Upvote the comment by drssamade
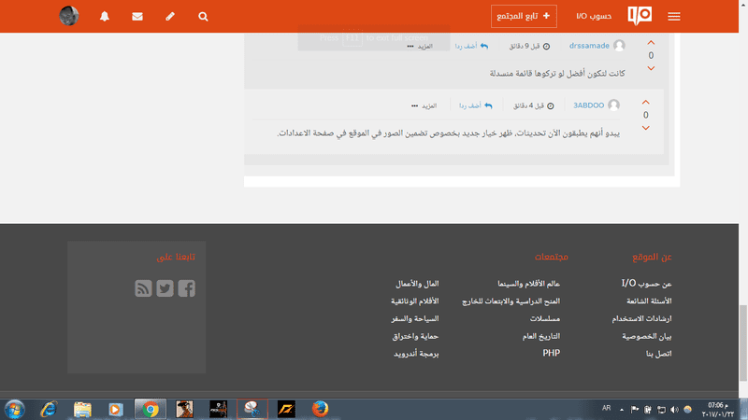The height and width of the screenshot is (420, 748). click(x=651, y=43)
